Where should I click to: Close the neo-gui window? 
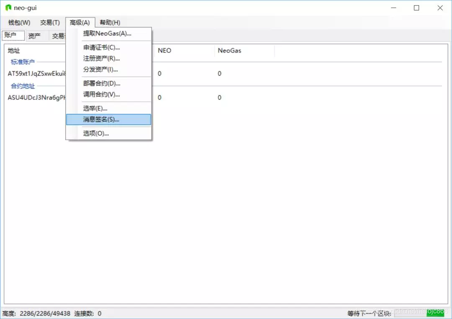[x=440, y=8]
